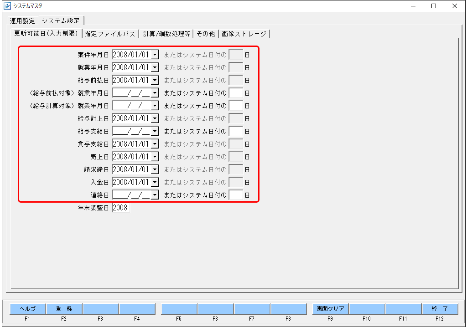Expand the 給与前払日 date dropdown
This screenshot has height=327, width=467.
pos(155,80)
